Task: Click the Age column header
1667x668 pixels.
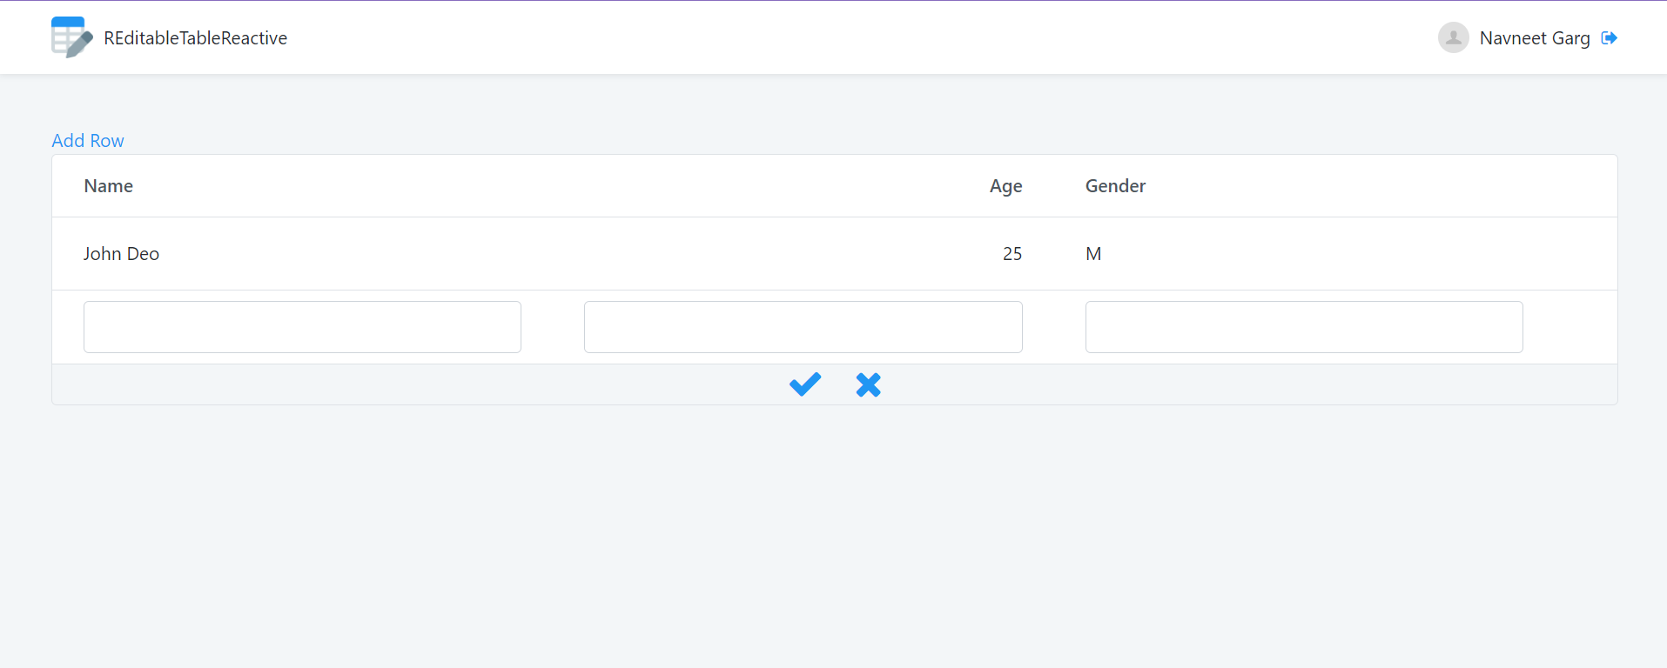Action: 1005,186
